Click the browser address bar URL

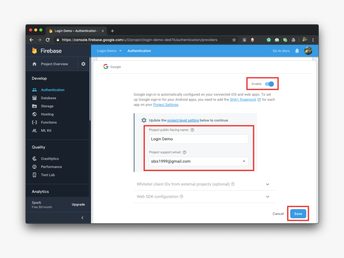tap(140, 40)
